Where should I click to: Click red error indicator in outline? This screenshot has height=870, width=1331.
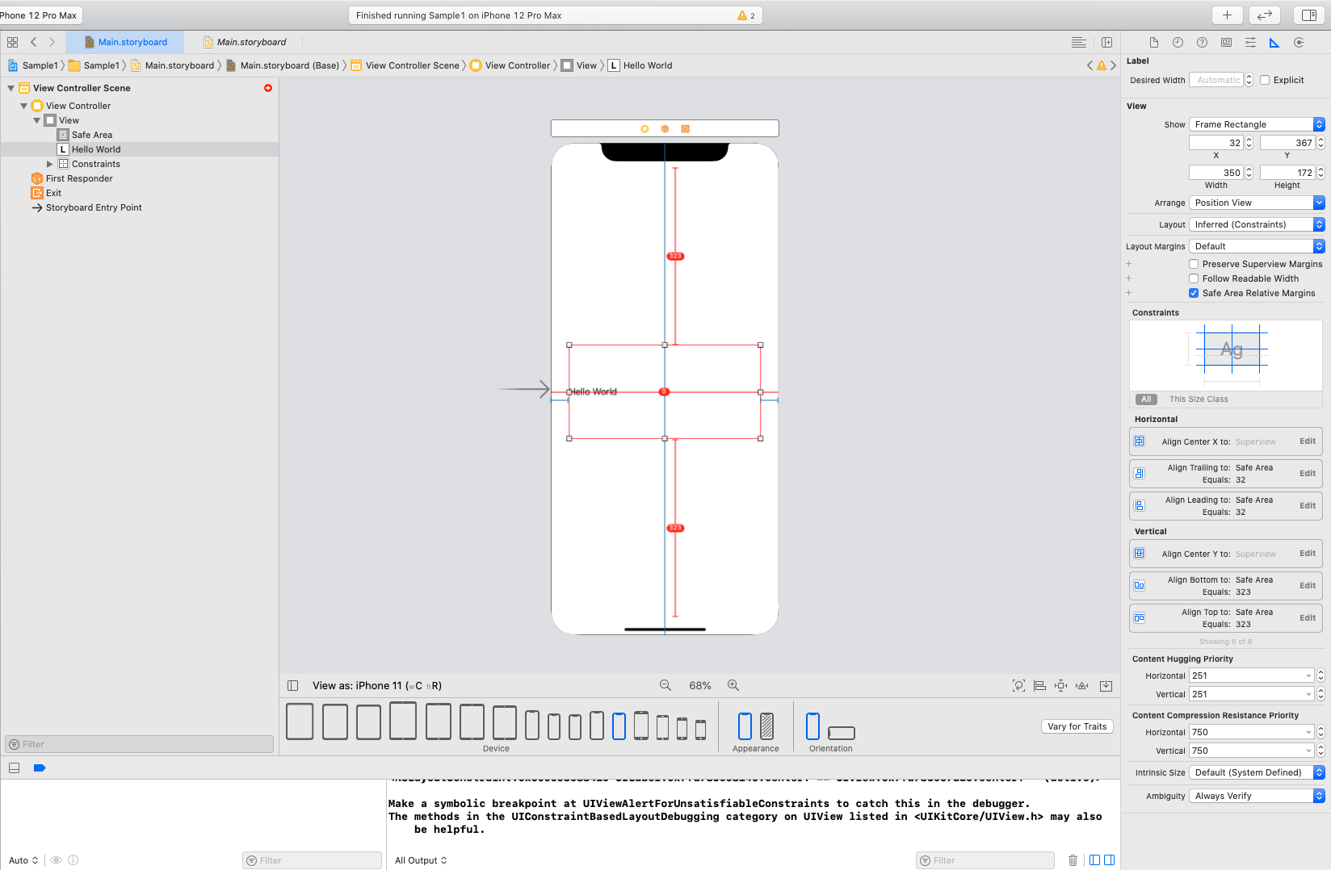268,88
